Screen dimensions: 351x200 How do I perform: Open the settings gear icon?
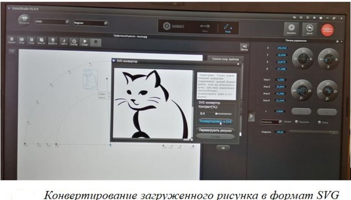click(x=291, y=29)
